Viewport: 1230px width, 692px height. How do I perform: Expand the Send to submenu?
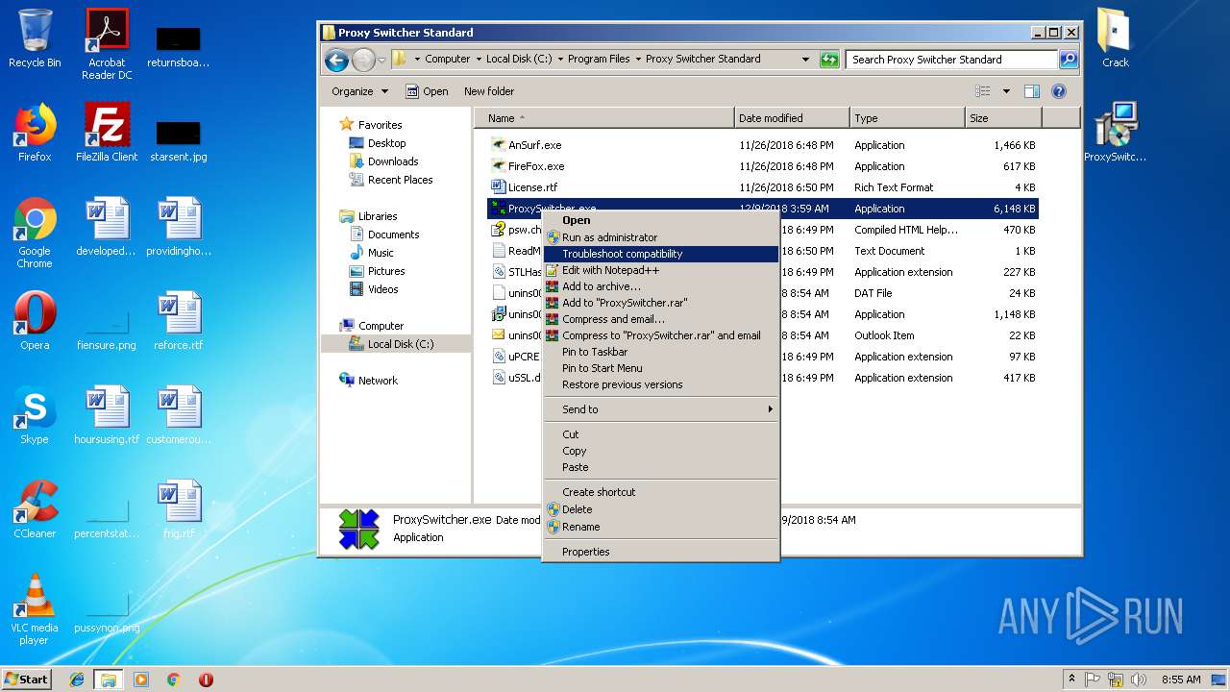point(660,409)
